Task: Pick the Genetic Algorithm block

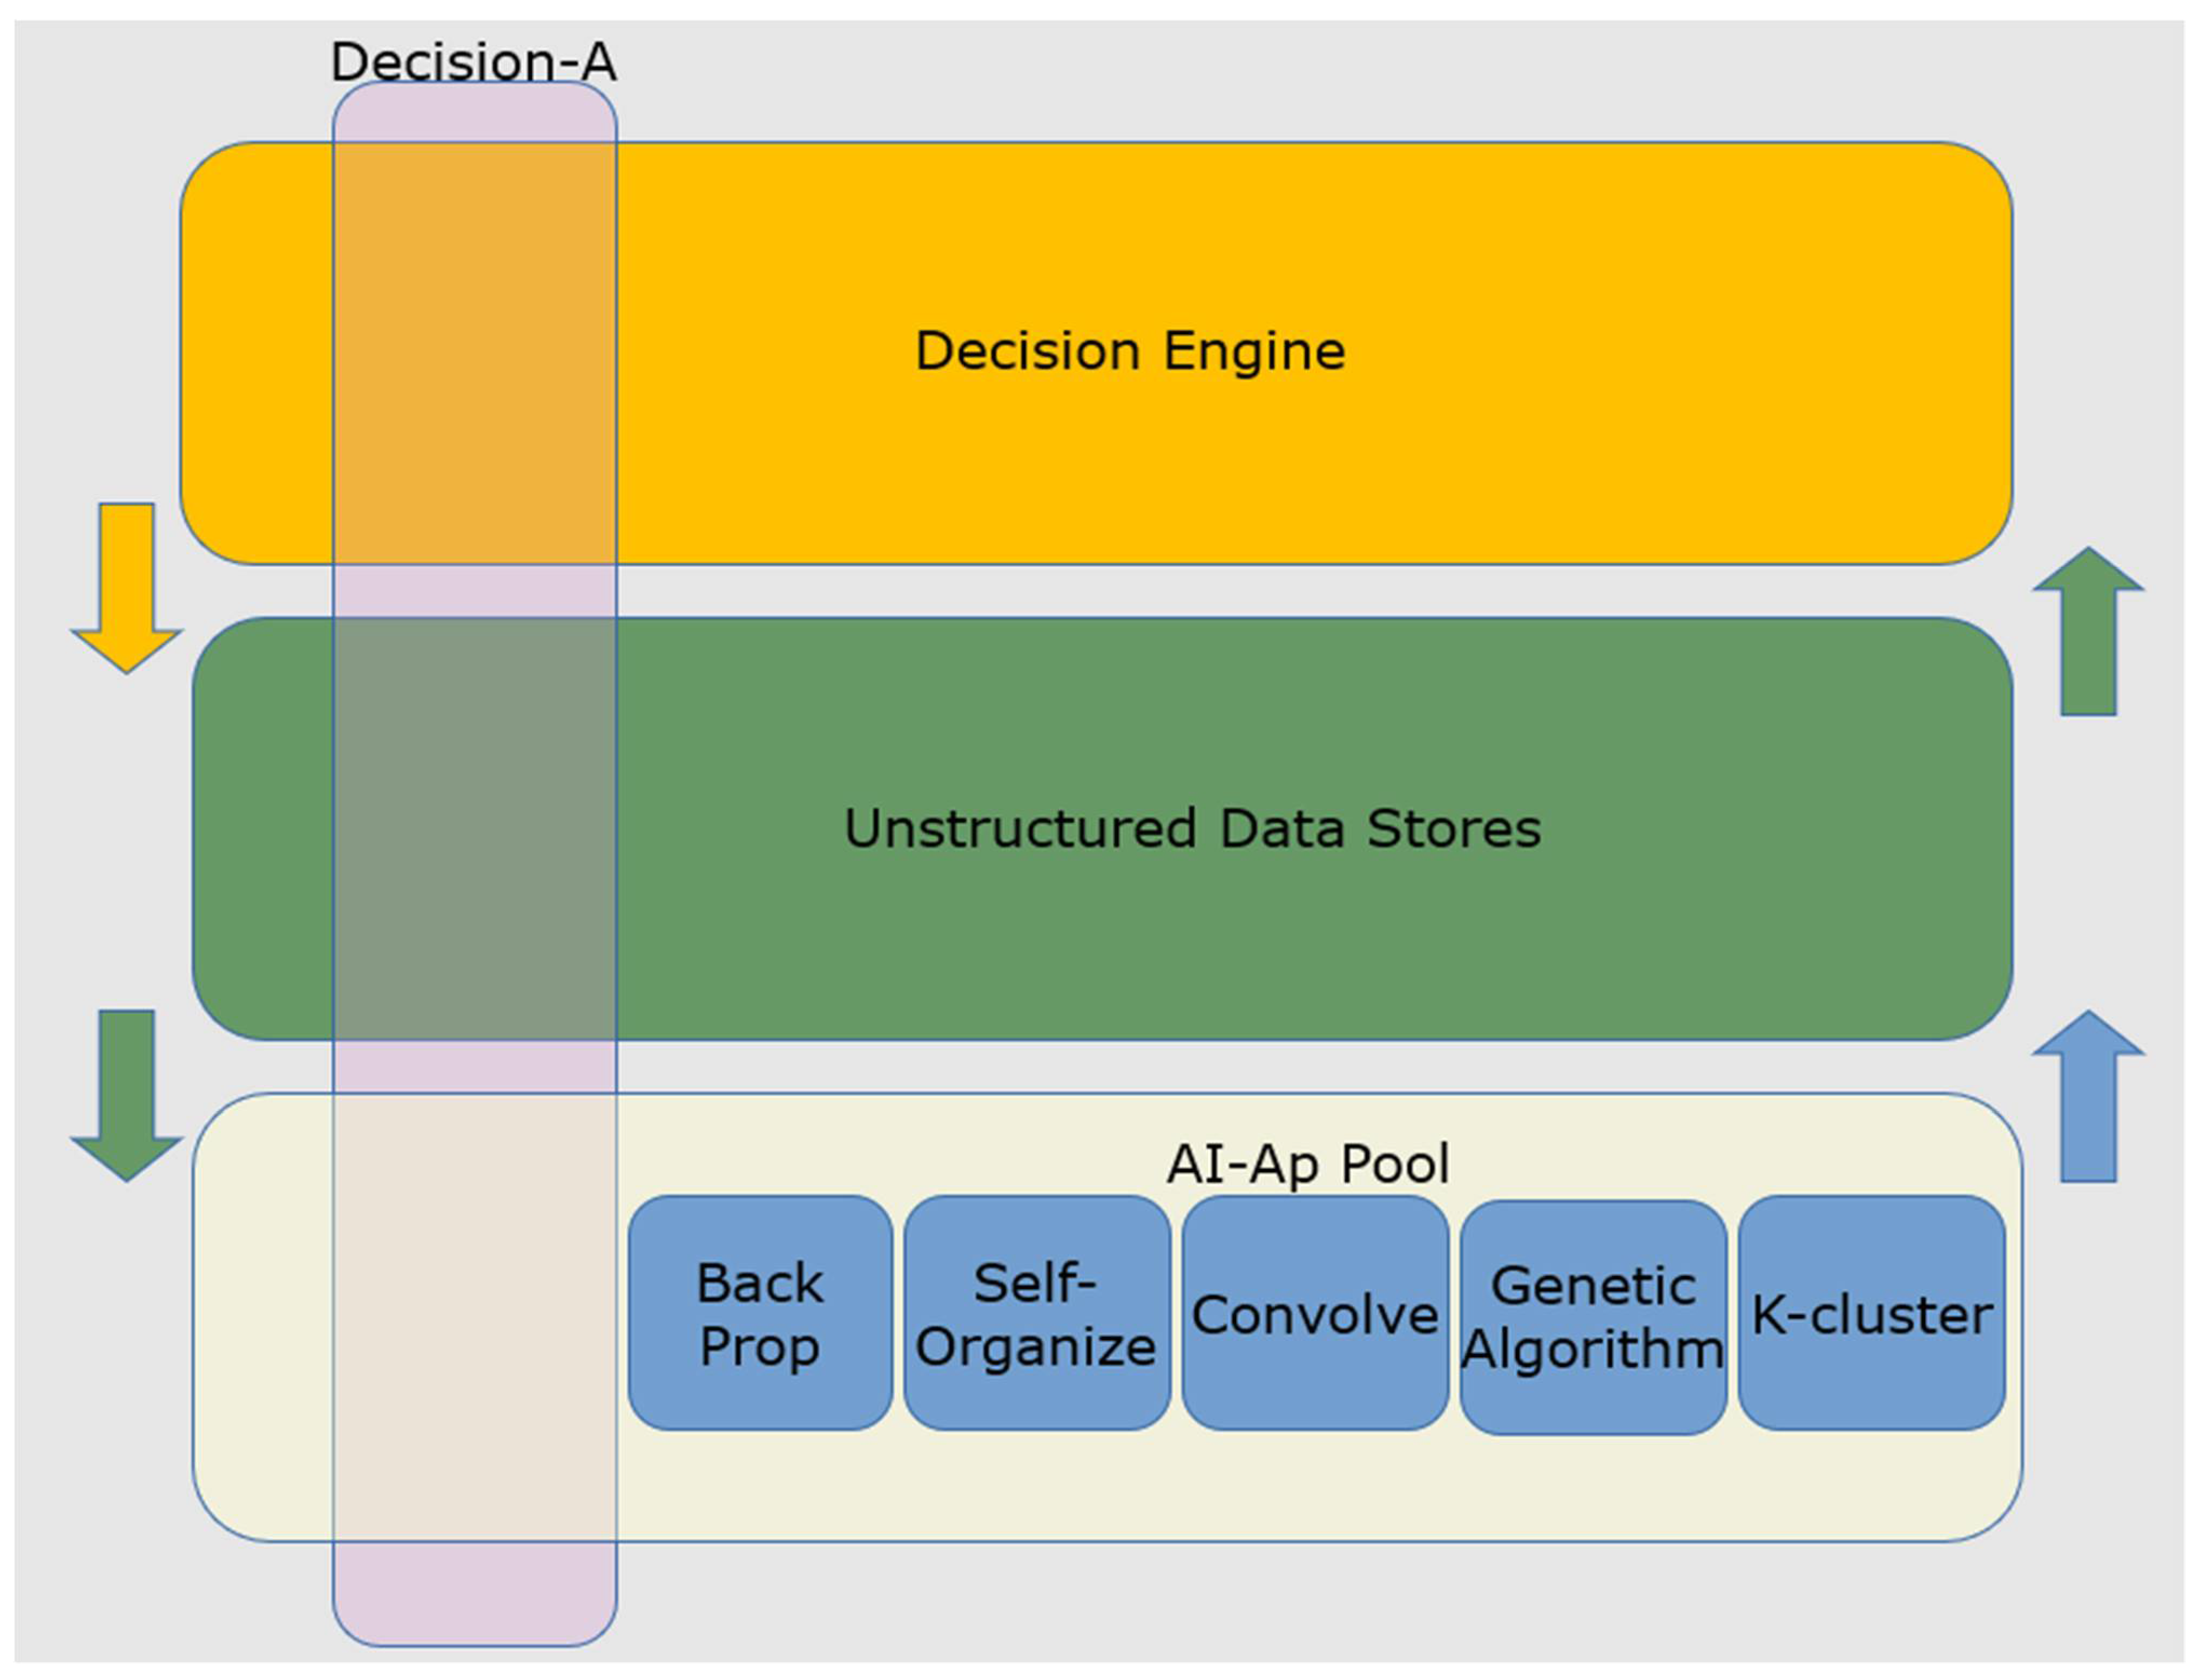Action: coord(1593,1317)
